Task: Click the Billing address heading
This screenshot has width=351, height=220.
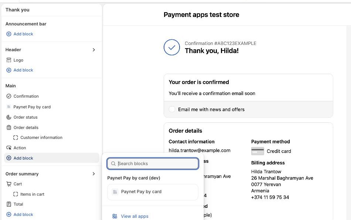Action: click(x=268, y=163)
